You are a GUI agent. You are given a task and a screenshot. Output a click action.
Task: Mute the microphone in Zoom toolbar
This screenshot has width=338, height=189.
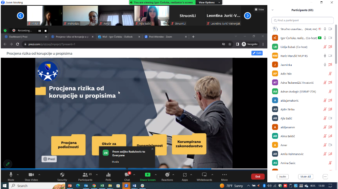pyautogui.click(x=11, y=177)
